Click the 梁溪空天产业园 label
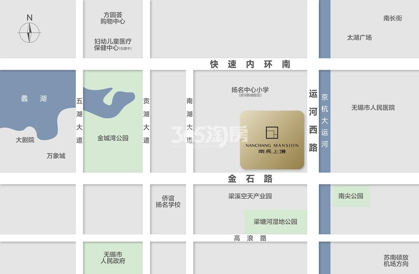 (250, 196)
